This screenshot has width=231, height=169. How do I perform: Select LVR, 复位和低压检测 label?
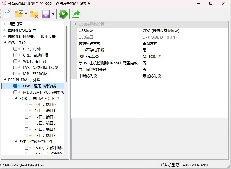click(x=41, y=67)
